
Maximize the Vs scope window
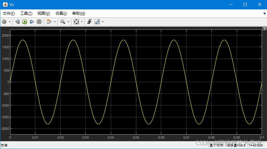pyautogui.click(x=245, y=5)
